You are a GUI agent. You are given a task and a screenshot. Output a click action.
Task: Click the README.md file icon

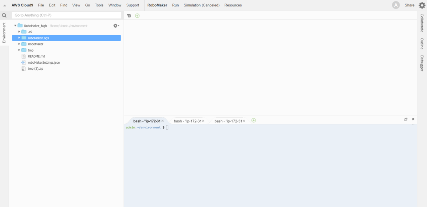(x=24, y=56)
